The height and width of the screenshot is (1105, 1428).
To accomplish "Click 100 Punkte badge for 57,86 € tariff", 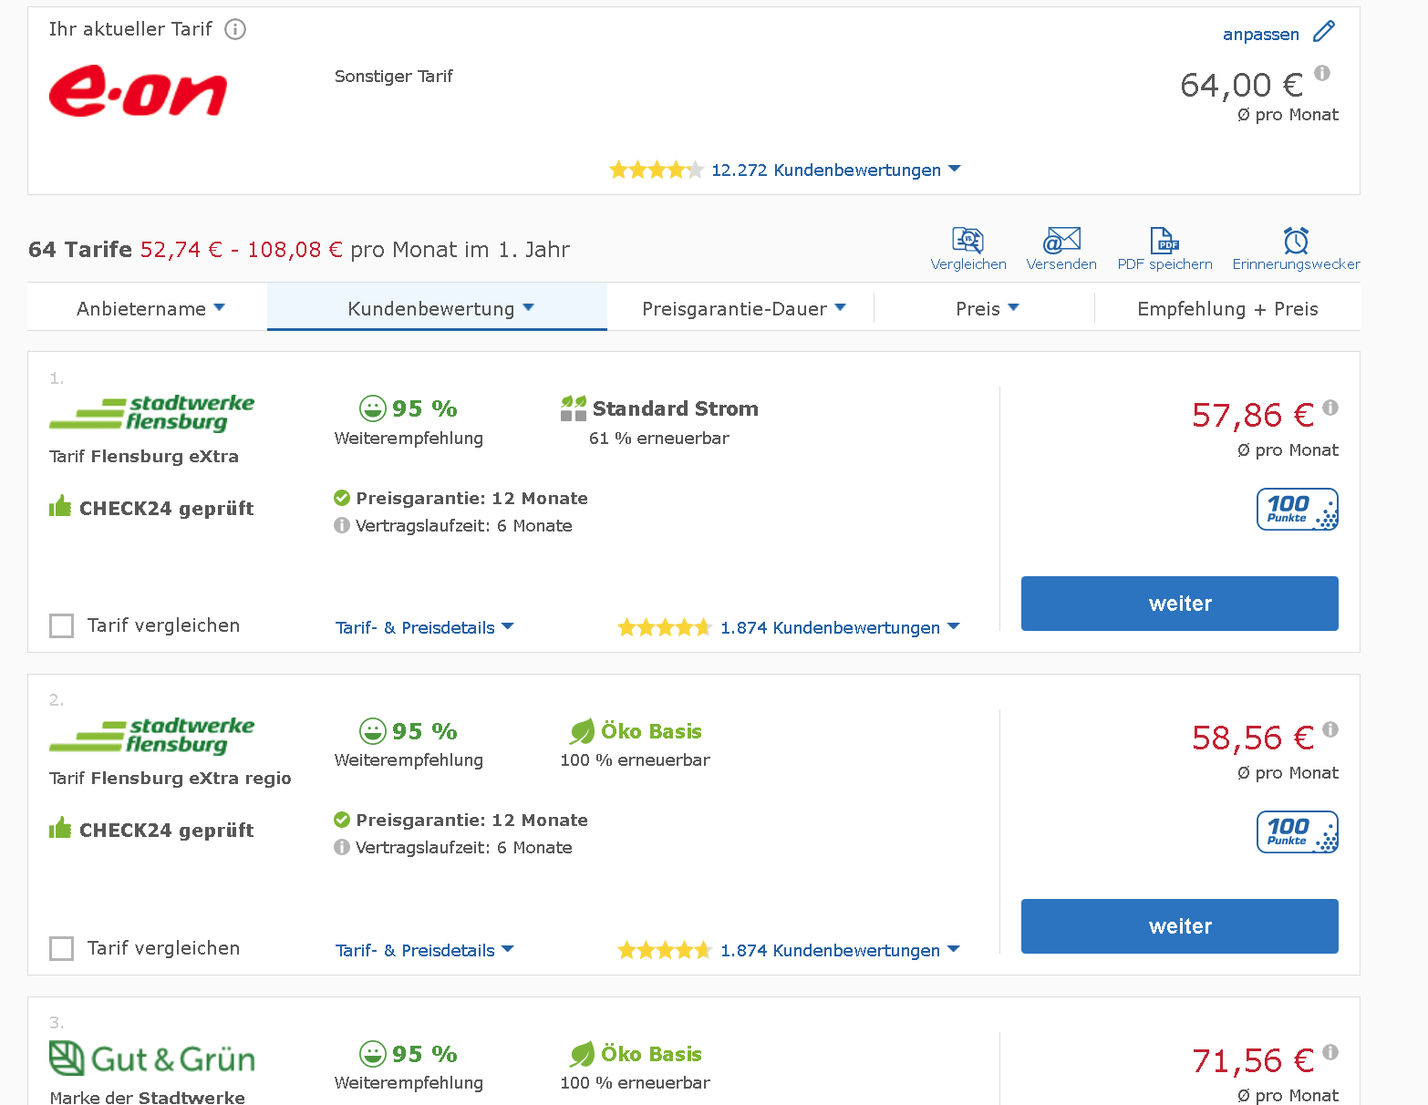I will (x=1297, y=509).
